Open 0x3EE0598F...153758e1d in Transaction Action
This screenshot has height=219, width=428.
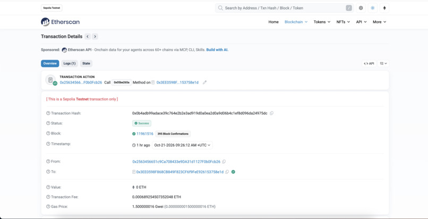click(177, 82)
